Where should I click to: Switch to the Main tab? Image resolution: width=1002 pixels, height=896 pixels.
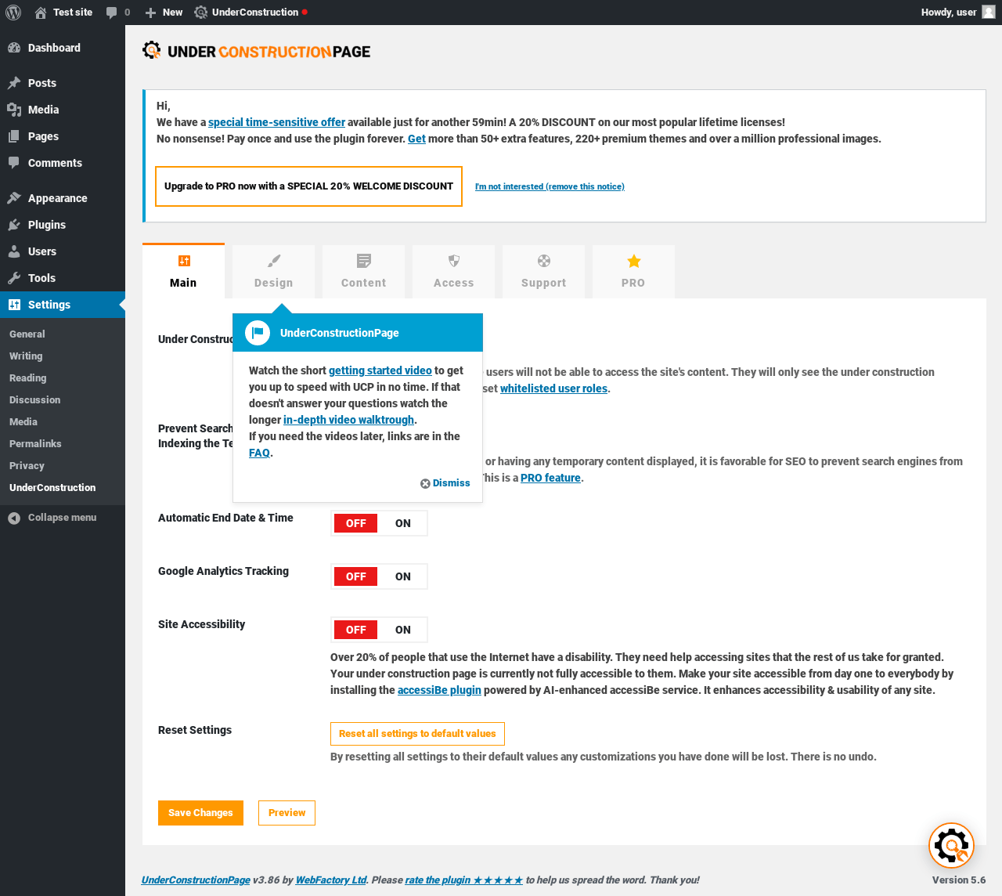click(183, 271)
